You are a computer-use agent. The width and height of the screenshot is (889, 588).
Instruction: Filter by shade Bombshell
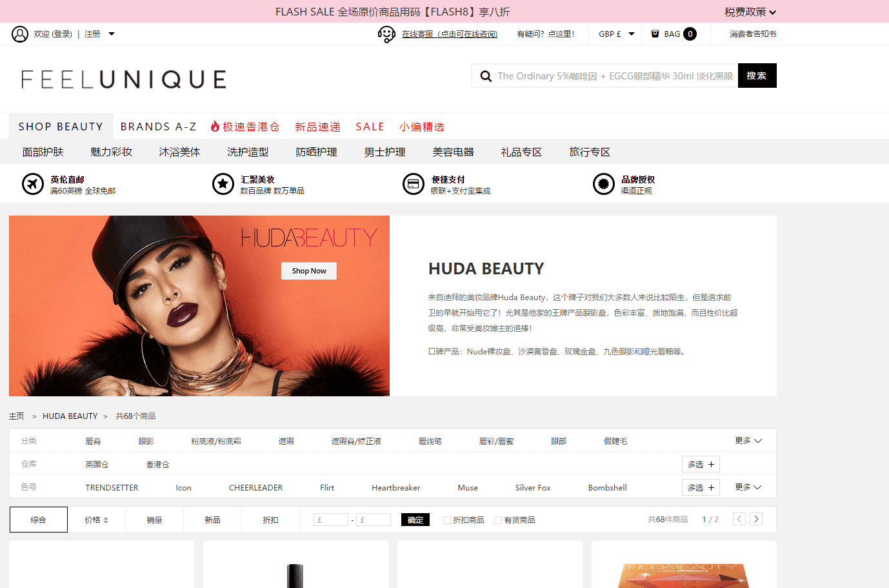pyautogui.click(x=608, y=488)
